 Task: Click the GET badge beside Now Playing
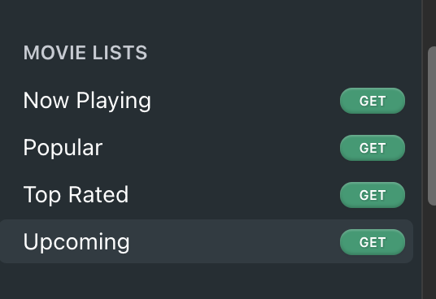373,101
